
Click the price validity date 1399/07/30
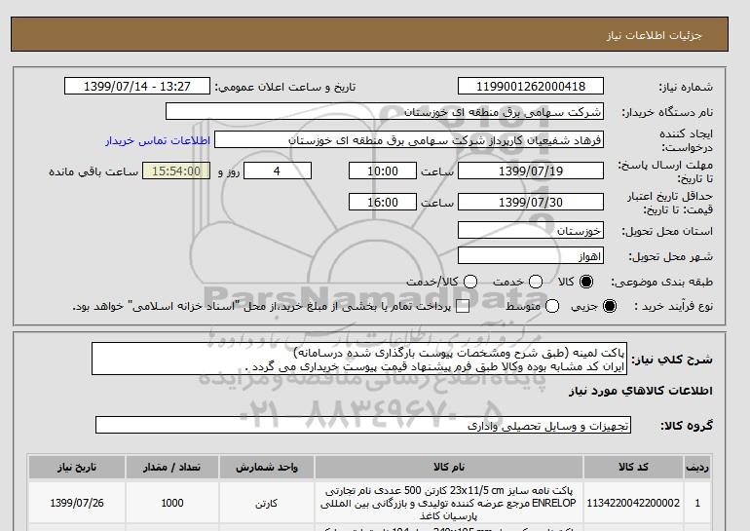pos(531,202)
